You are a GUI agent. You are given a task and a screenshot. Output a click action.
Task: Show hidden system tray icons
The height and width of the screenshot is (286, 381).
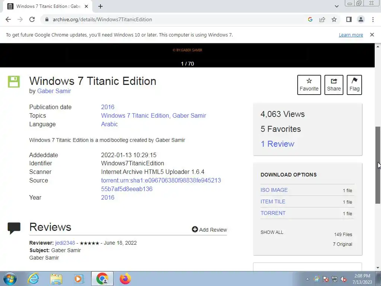point(307,279)
